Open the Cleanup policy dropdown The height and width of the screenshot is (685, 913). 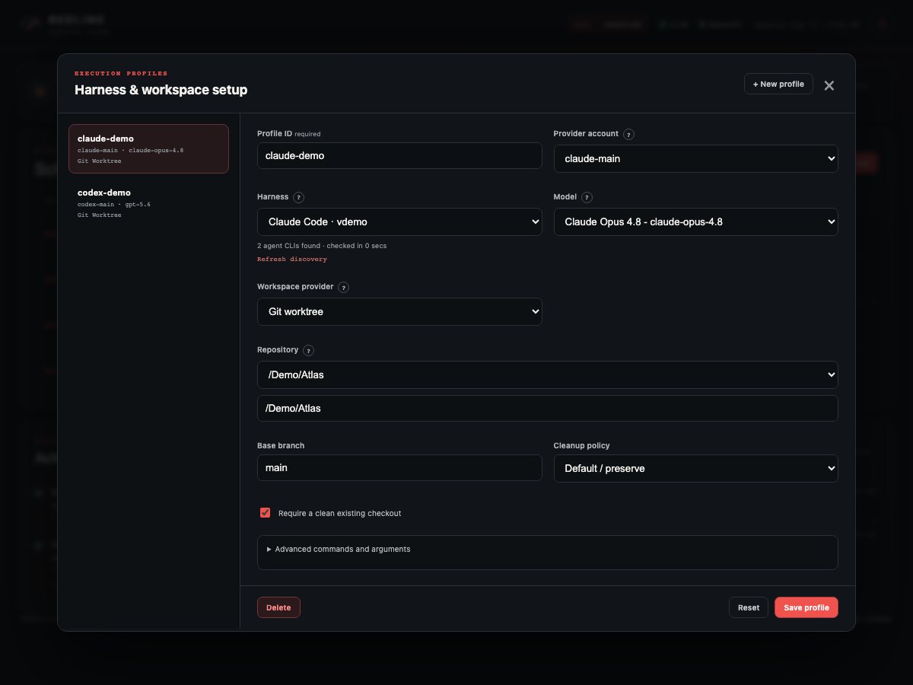(x=695, y=468)
